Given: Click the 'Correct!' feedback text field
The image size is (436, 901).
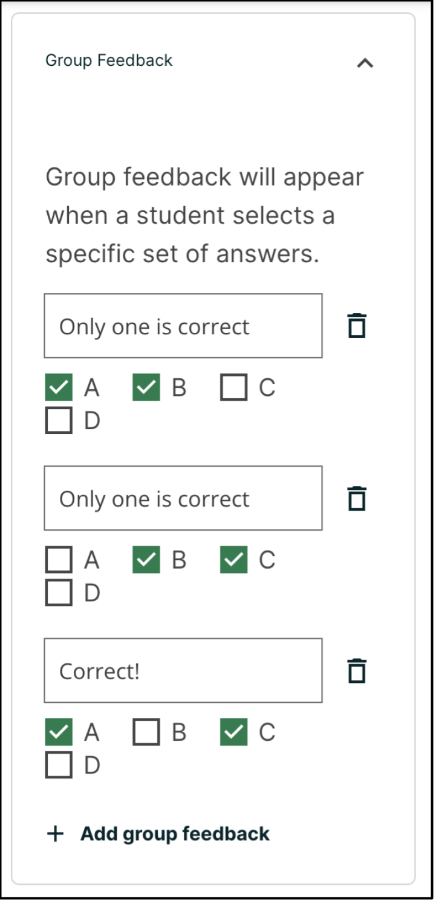Looking at the screenshot, I should coord(183,671).
